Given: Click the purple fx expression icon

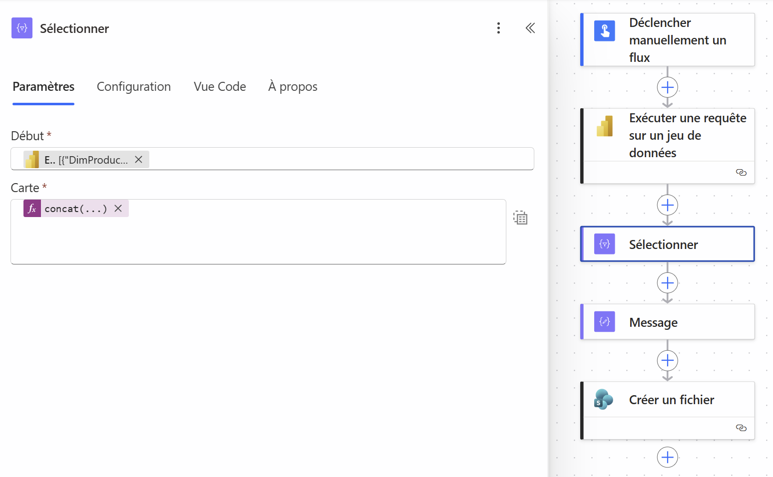Looking at the screenshot, I should click(x=32, y=209).
